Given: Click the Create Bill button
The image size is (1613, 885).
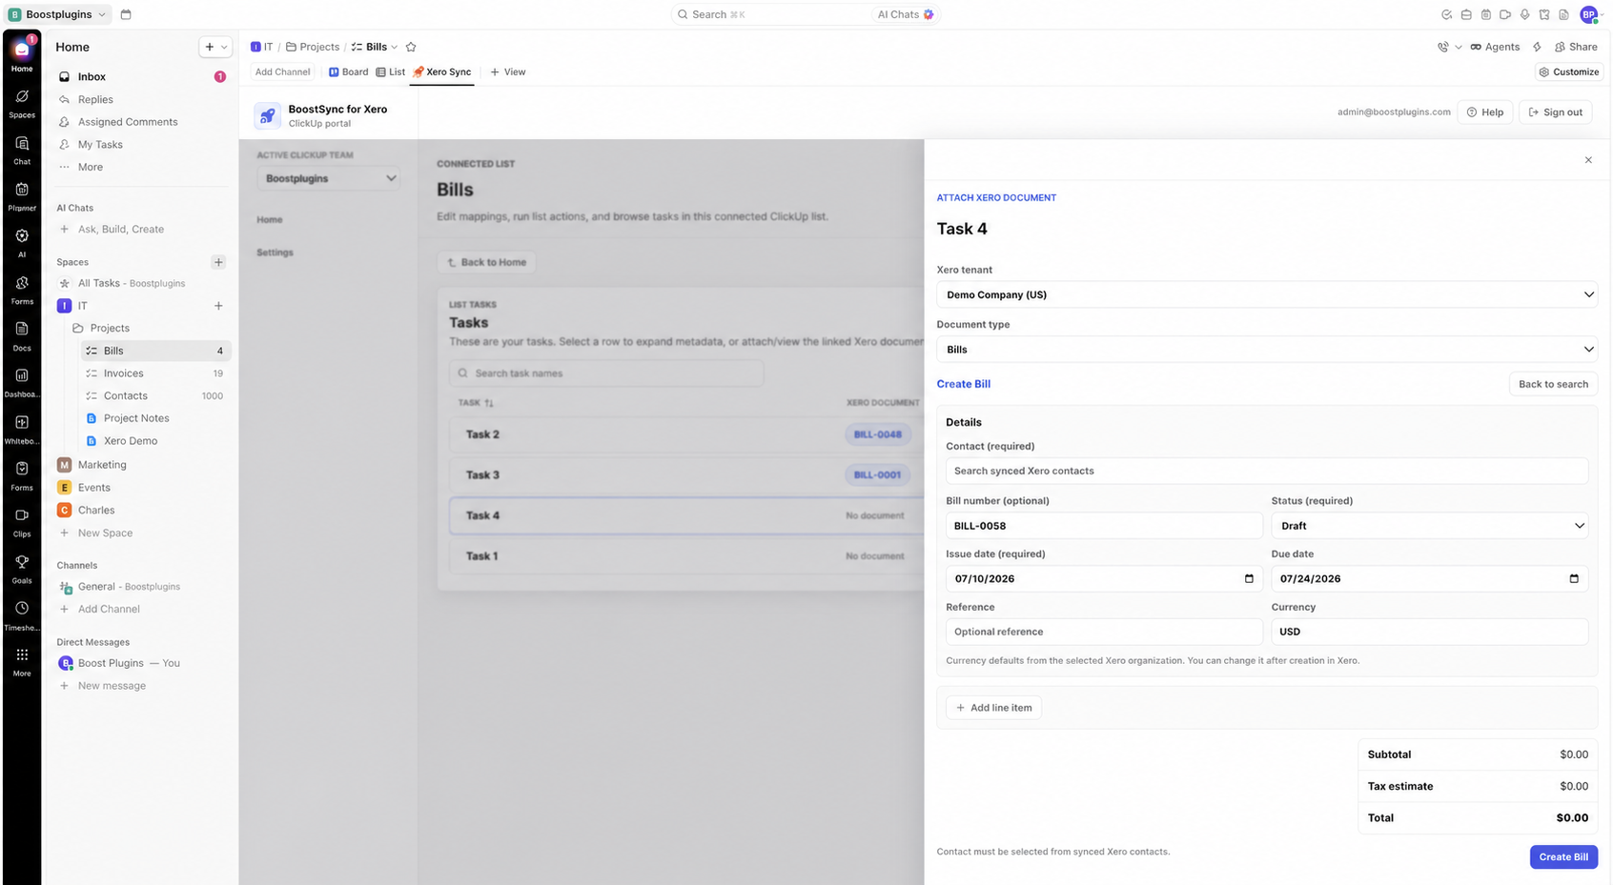Looking at the screenshot, I should pos(1563,856).
